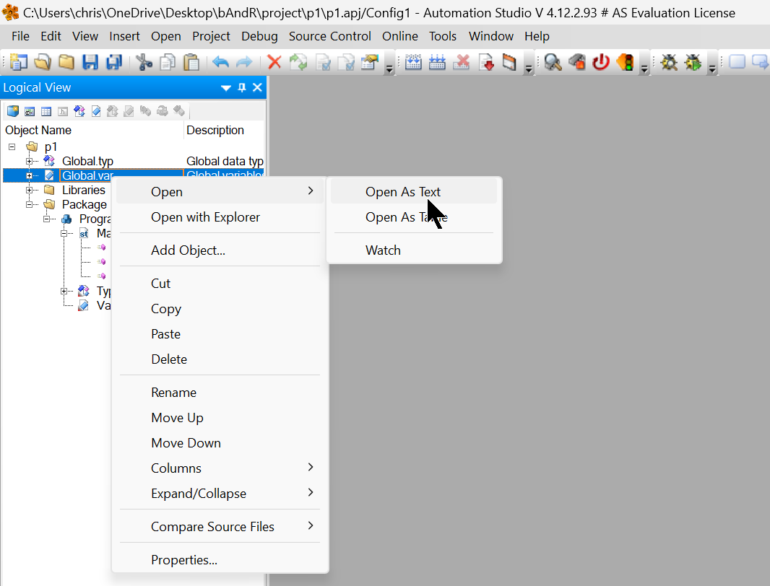Open Properties... from context menu
Screen dimensions: 770x586
[220, 559]
